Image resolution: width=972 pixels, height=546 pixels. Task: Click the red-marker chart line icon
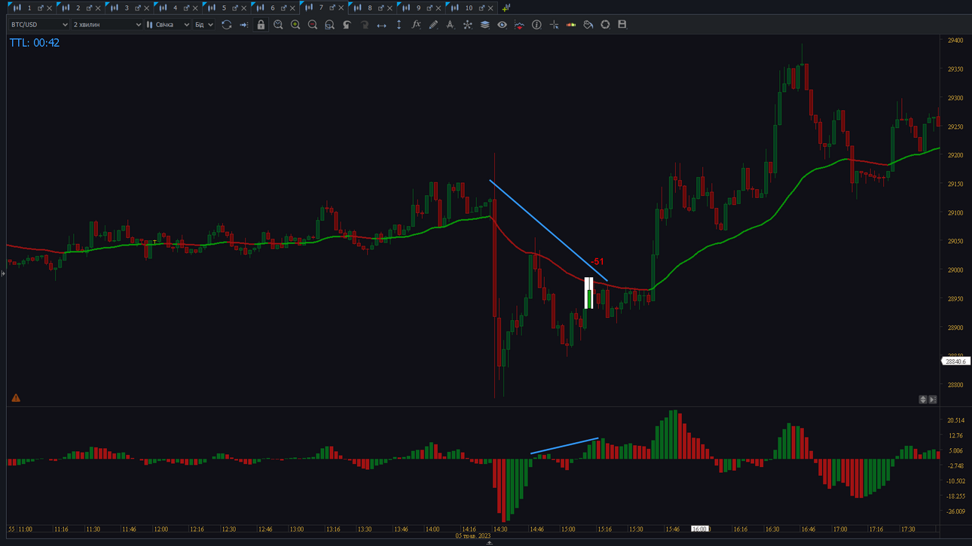tap(519, 25)
